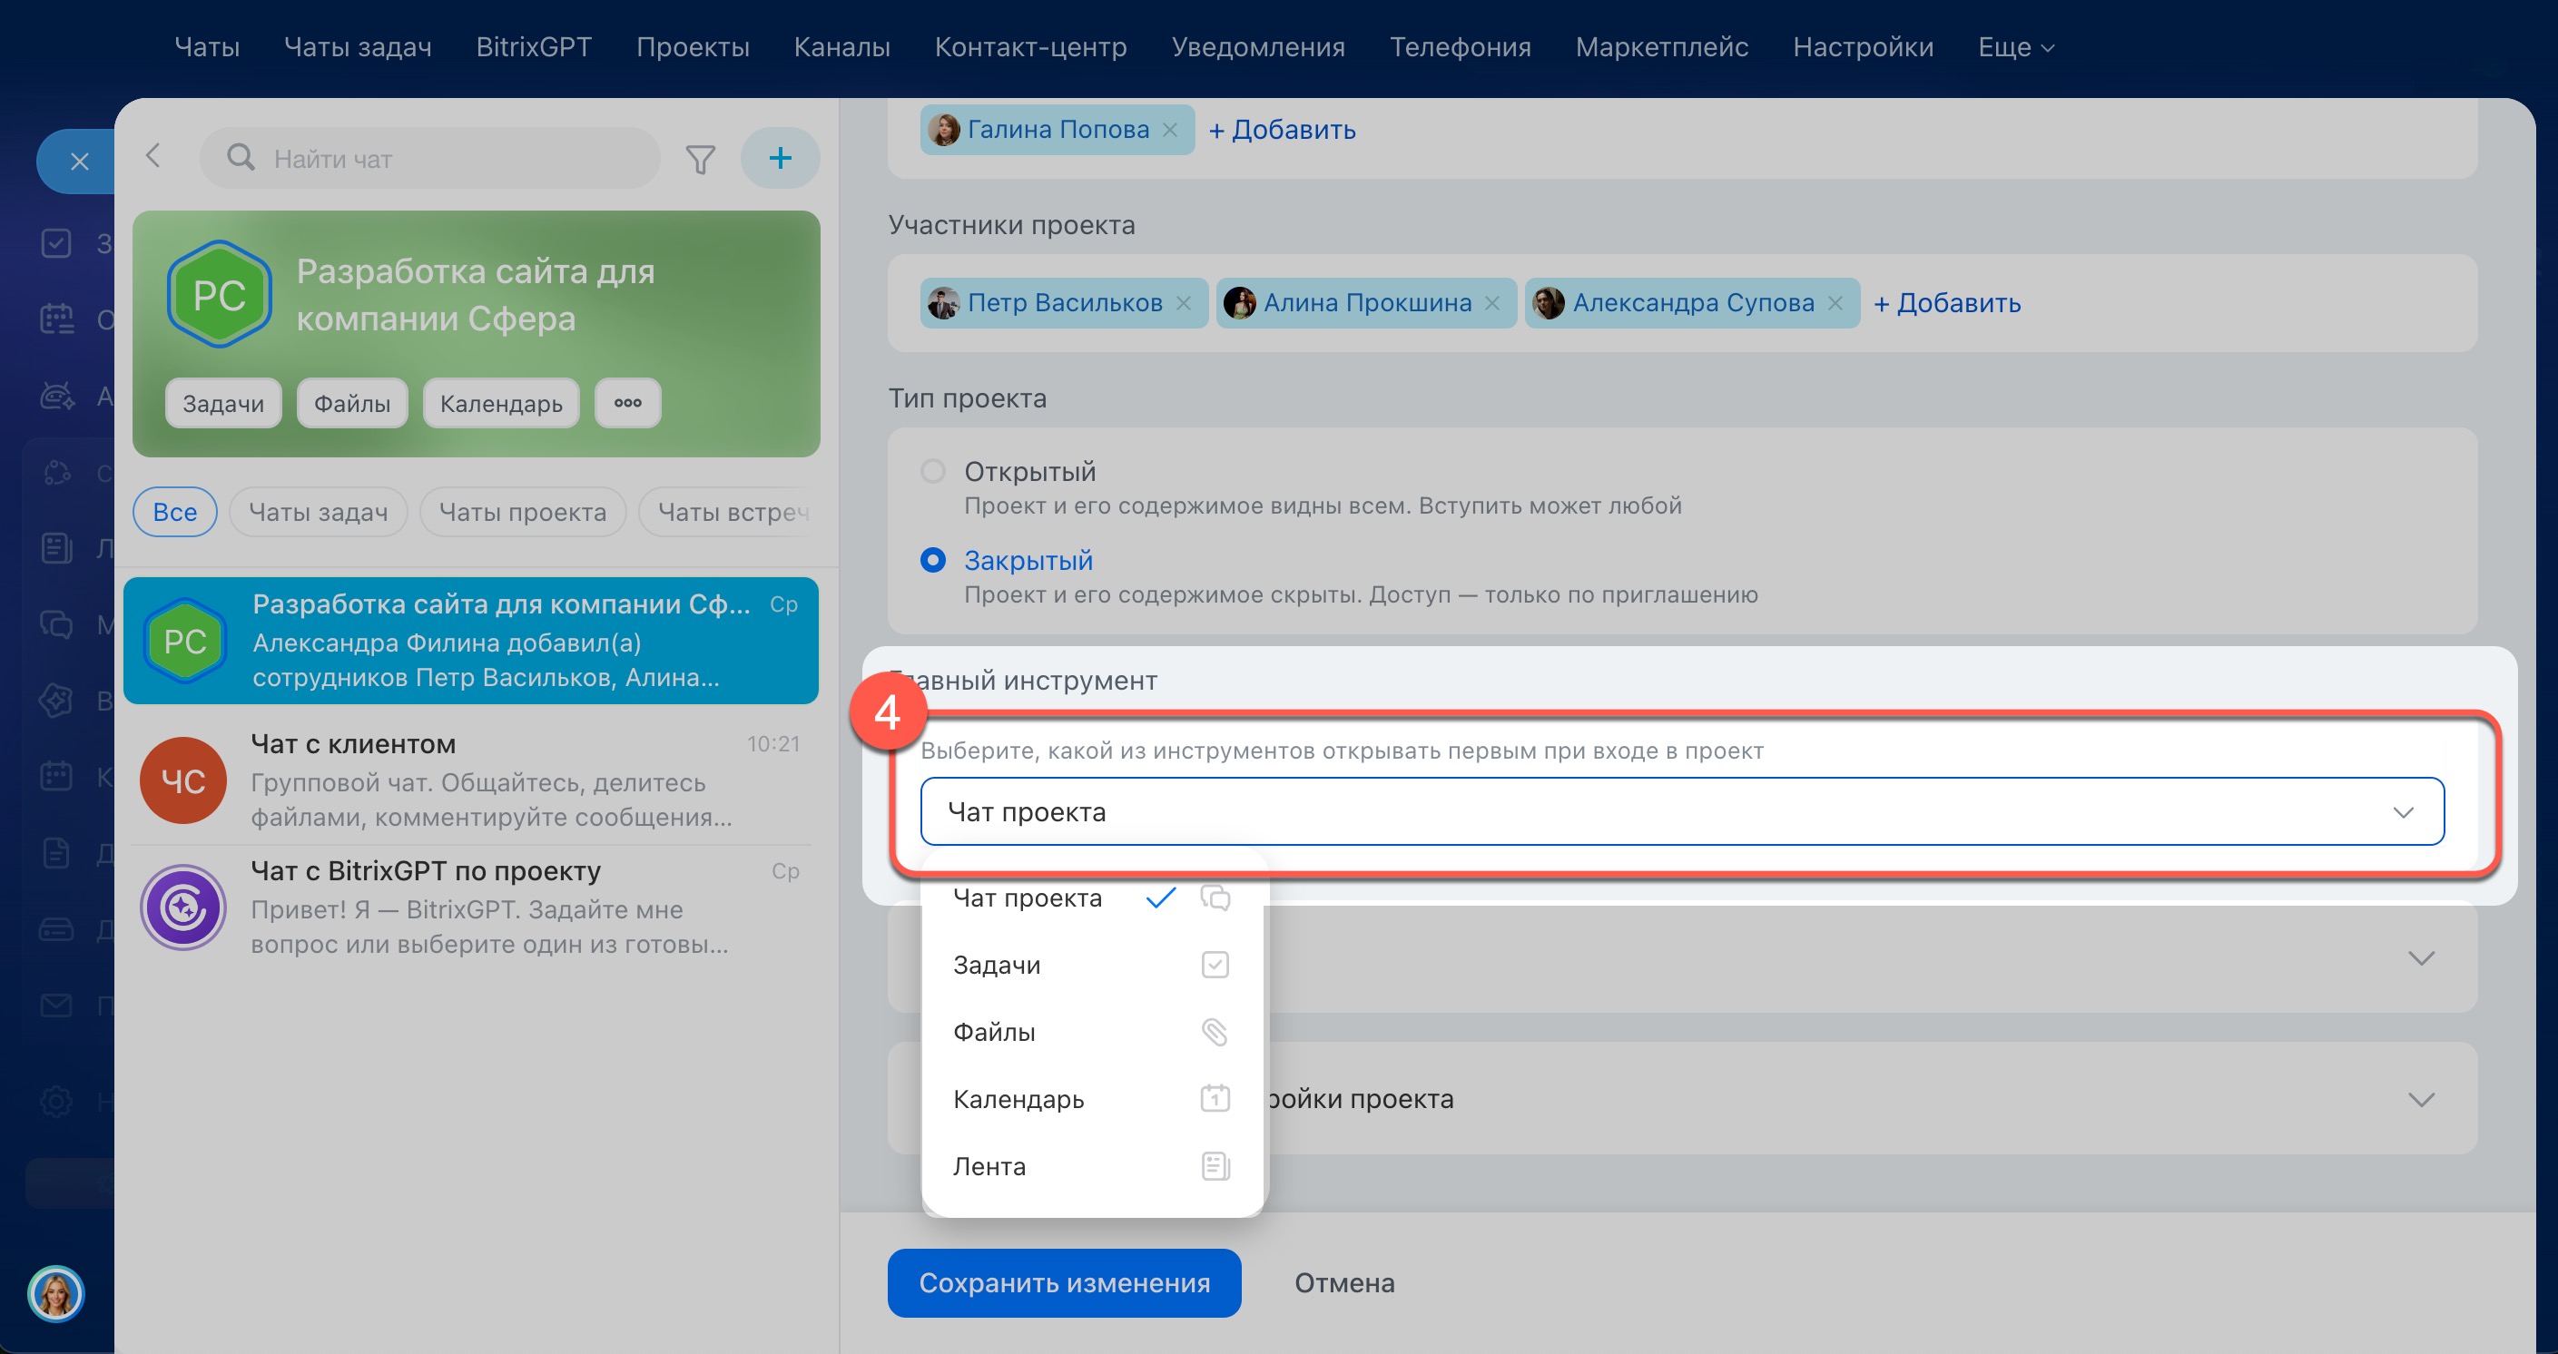Remove Петр Васильков from participants
This screenshot has width=2558, height=1354.
click(1184, 304)
